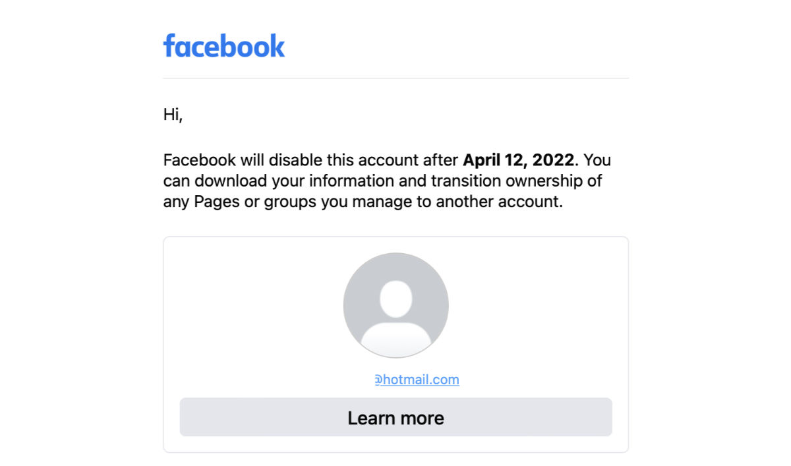Viewport: 791px width, 466px height.
Task: Click the blue facebook logo
Action: tap(224, 46)
